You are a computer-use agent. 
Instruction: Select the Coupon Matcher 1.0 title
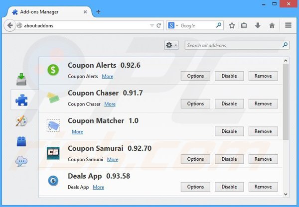[103, 121]
